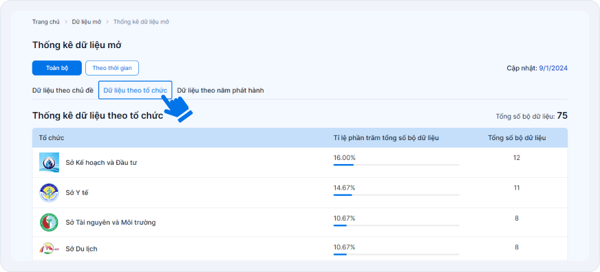The image size is (600, 272).
Task: Click the 14.67% progress bar
Action: click(x=396, y=195)
